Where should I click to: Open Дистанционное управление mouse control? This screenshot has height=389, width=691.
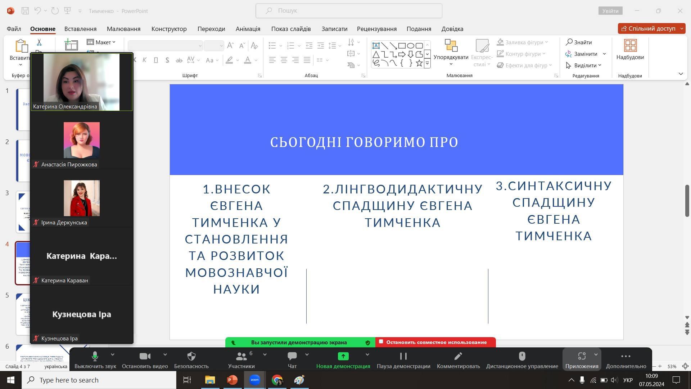[522, 360]
